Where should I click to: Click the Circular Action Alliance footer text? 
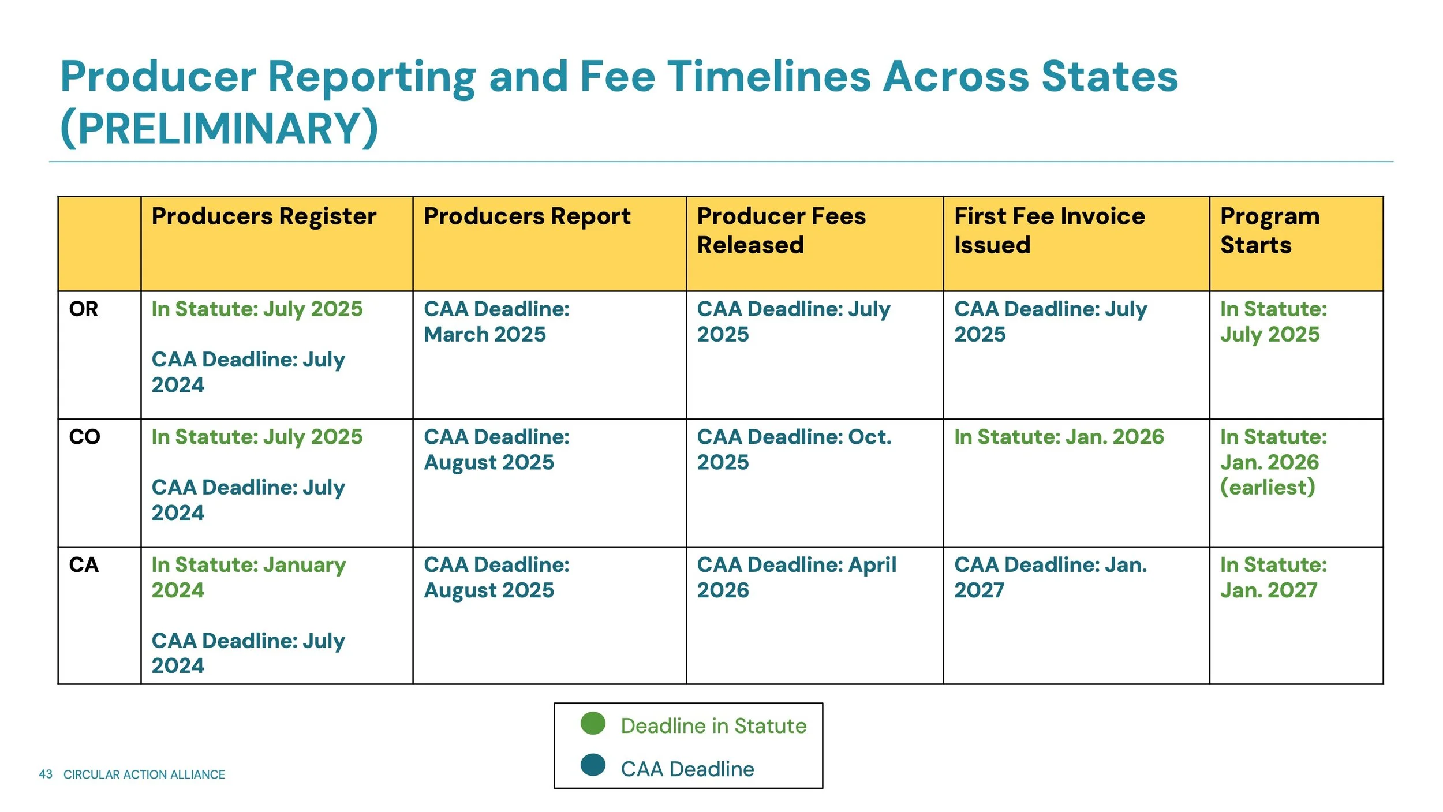click(x=144, y=774)
